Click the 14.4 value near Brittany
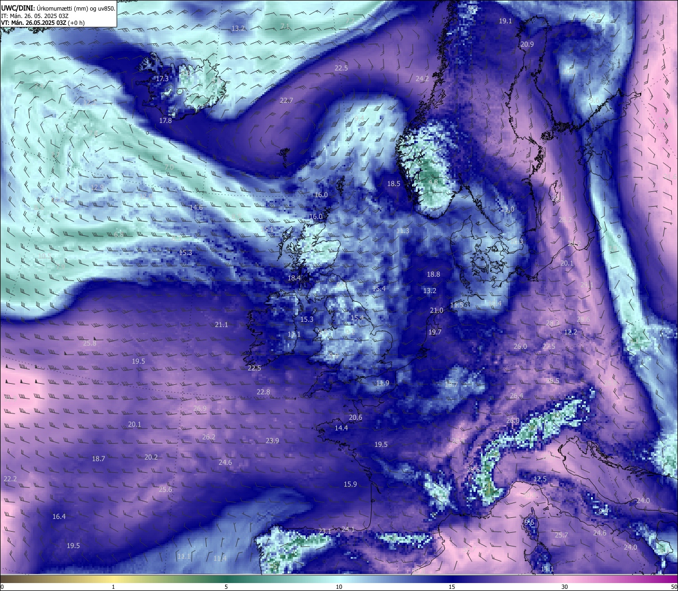This screenshot has width=678, height=591. click(341, 428)
